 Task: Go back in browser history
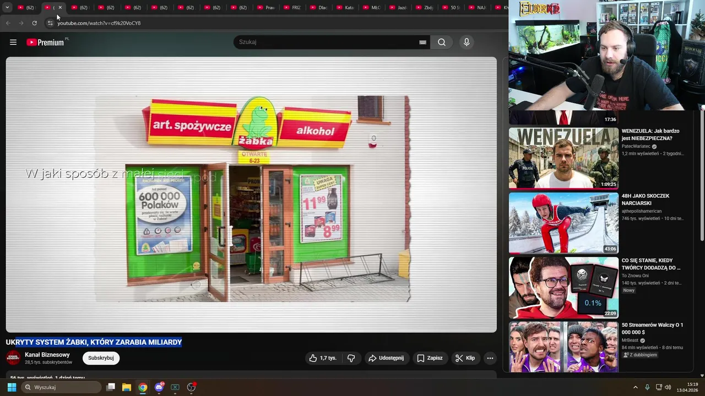pos(8,23)
